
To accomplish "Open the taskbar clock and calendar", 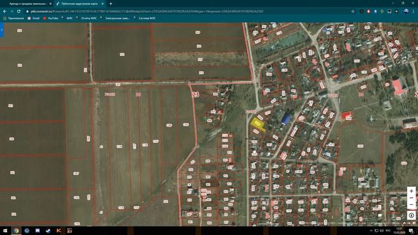I will click(399, 230).
